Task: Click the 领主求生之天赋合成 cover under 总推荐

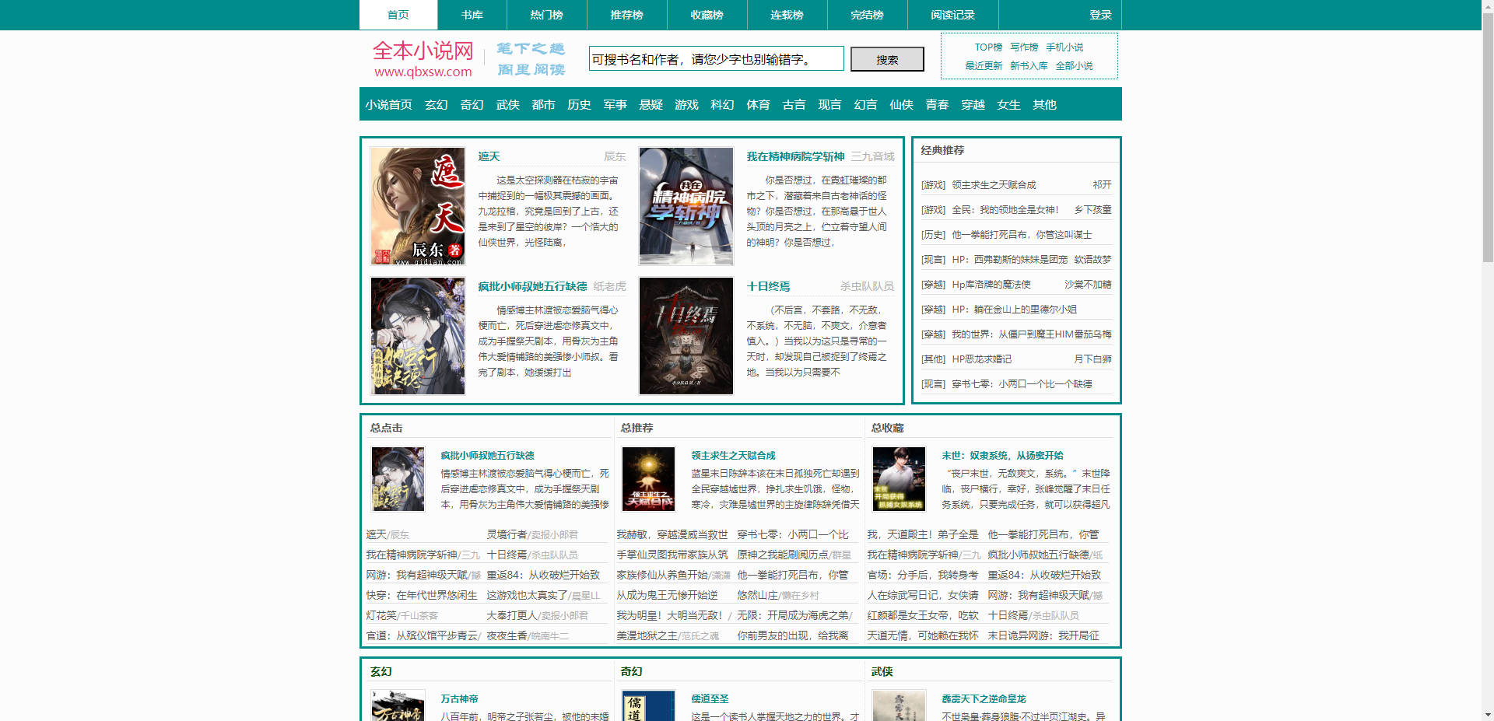Action: pos(648,478)
